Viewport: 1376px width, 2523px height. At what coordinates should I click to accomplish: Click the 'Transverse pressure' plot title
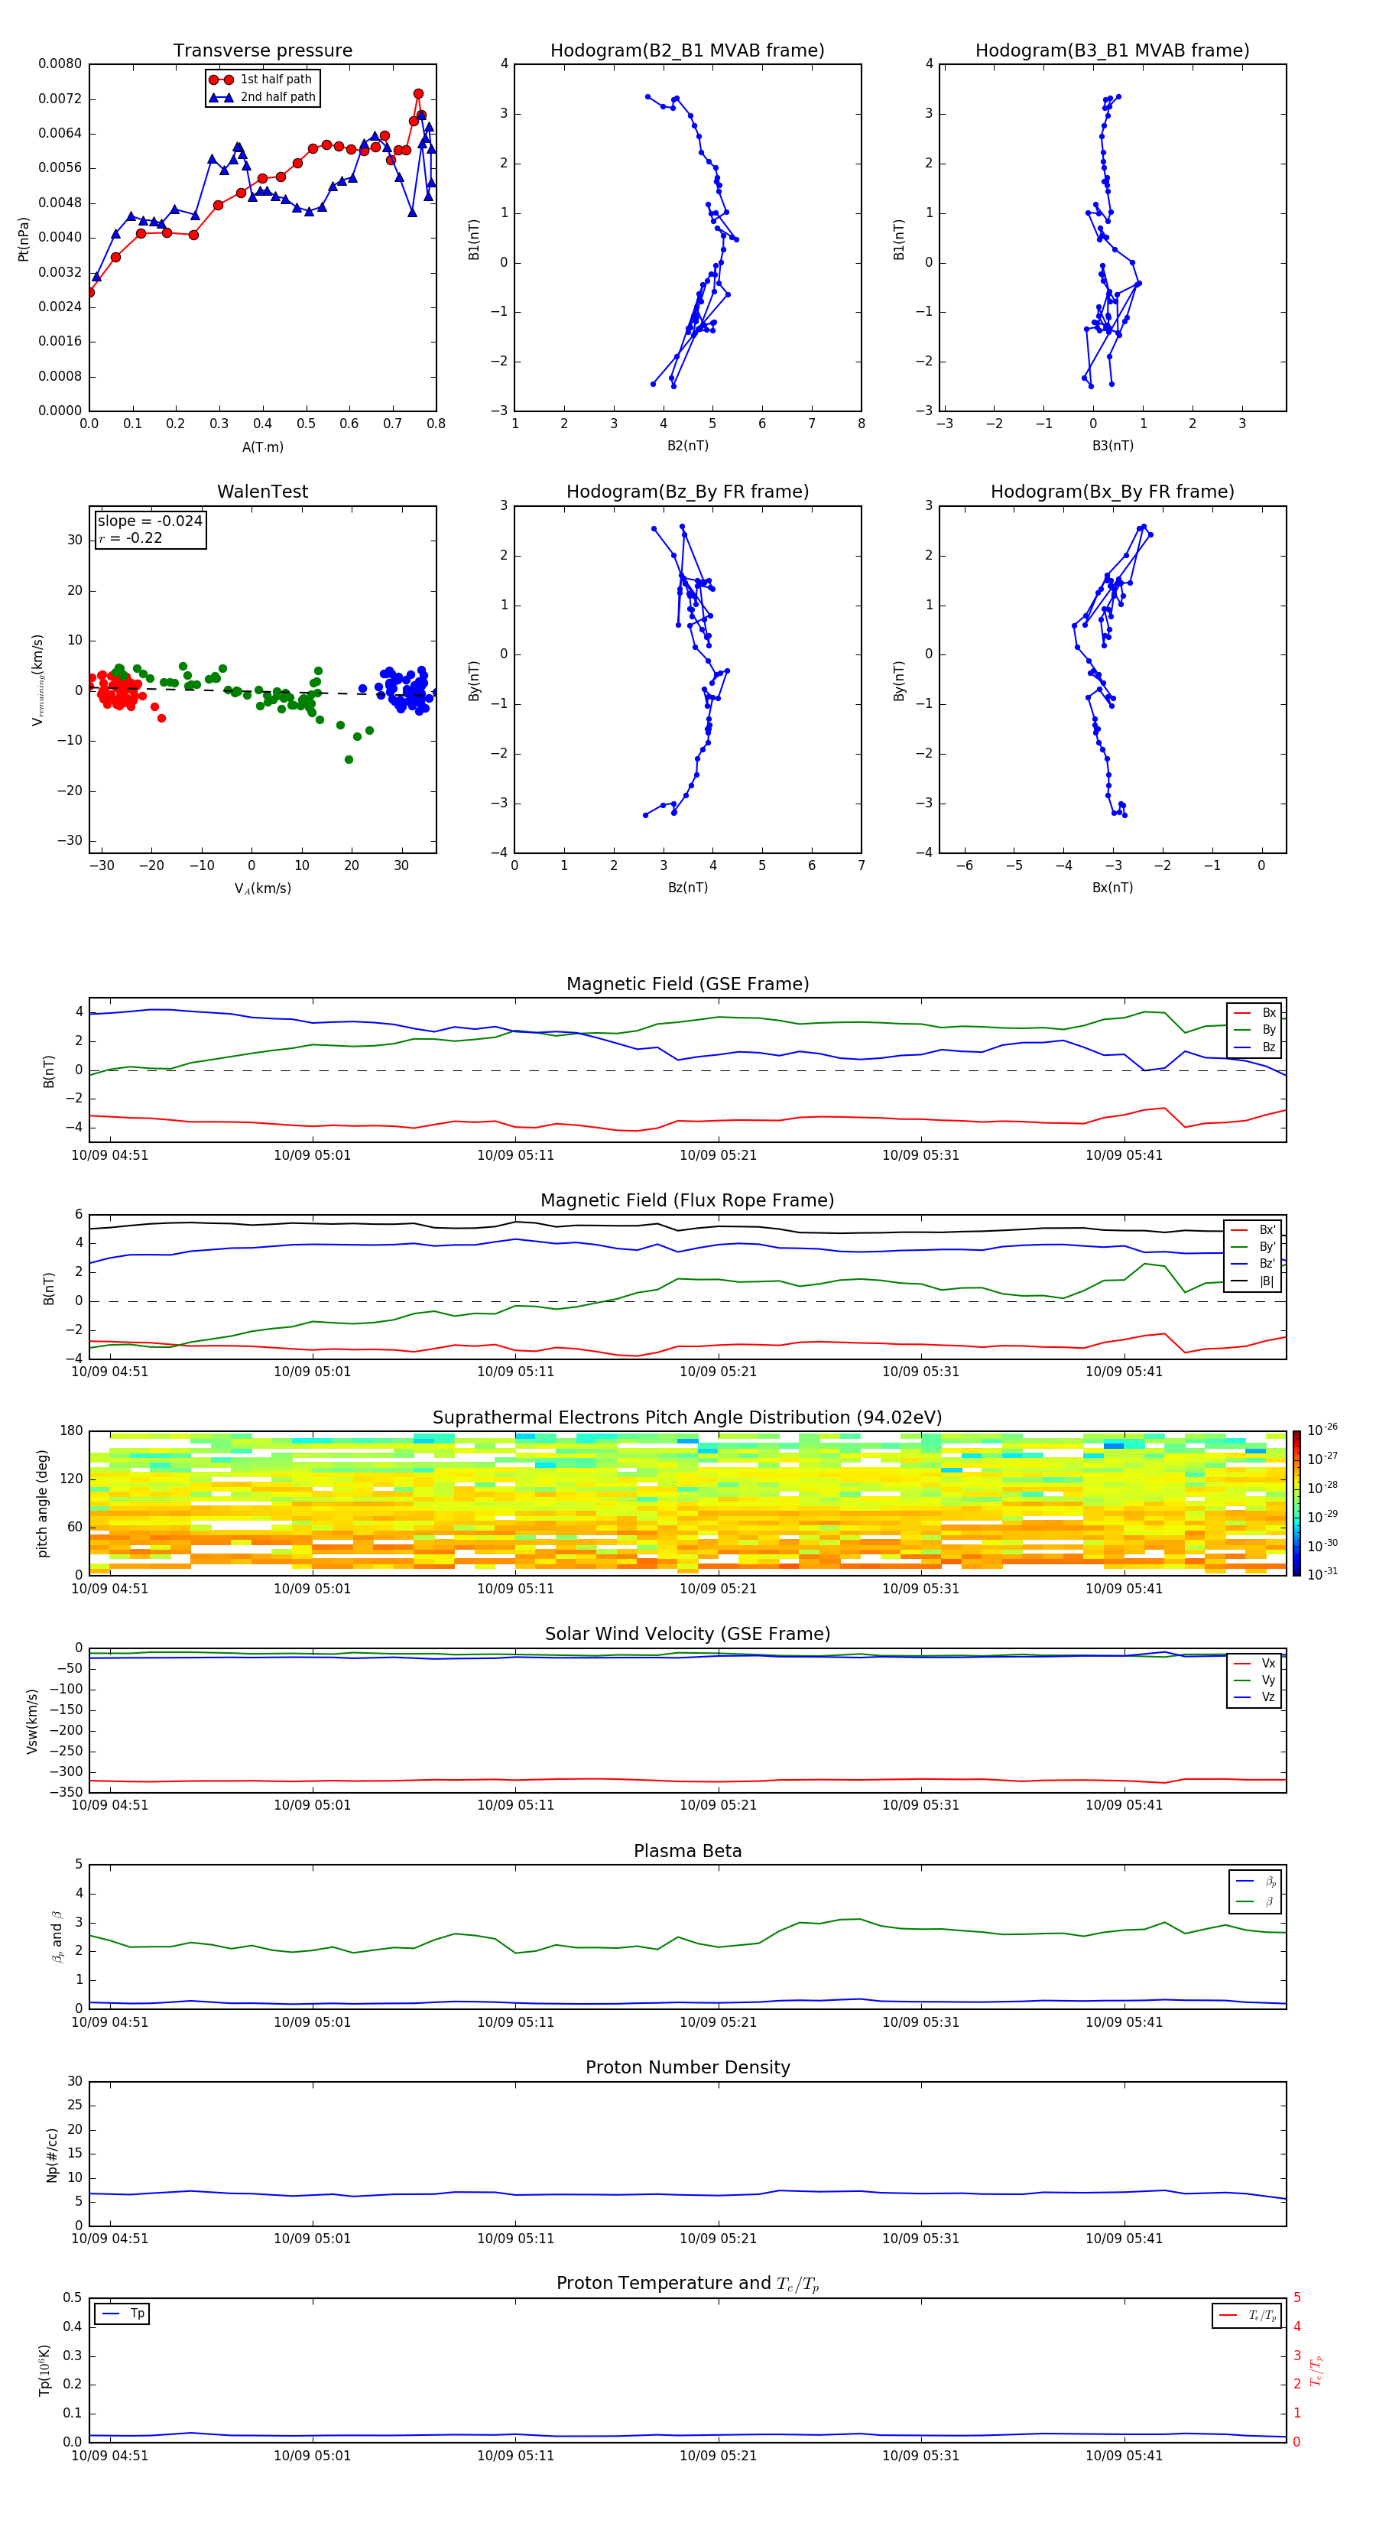click(x=262, y=50)
